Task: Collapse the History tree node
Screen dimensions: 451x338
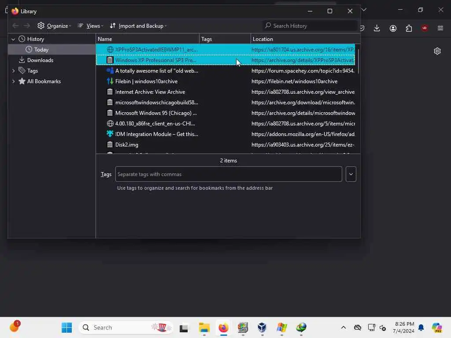Action: (13, 39)
